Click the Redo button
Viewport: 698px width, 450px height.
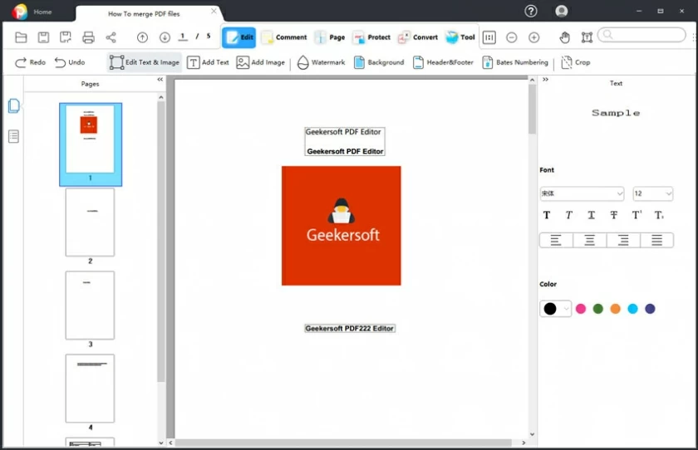[30, 62]
